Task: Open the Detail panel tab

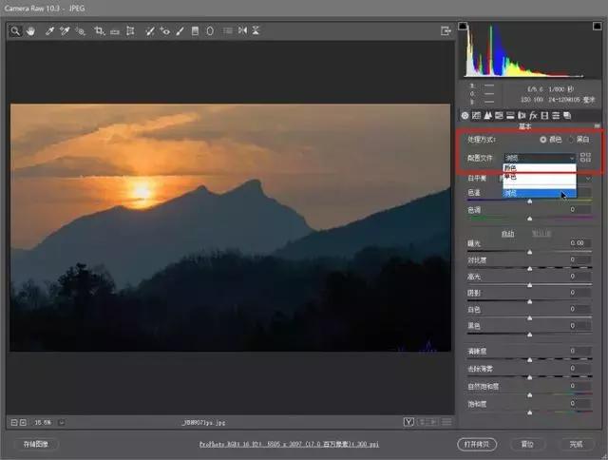Action: (487, 116)
